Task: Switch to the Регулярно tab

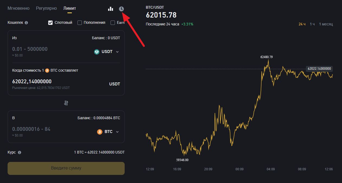Action: (x=46, y=8)
